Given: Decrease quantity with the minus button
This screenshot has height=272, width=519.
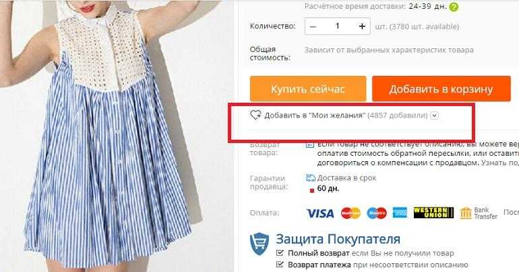Looking at the screenshot, I should [313, 26].
